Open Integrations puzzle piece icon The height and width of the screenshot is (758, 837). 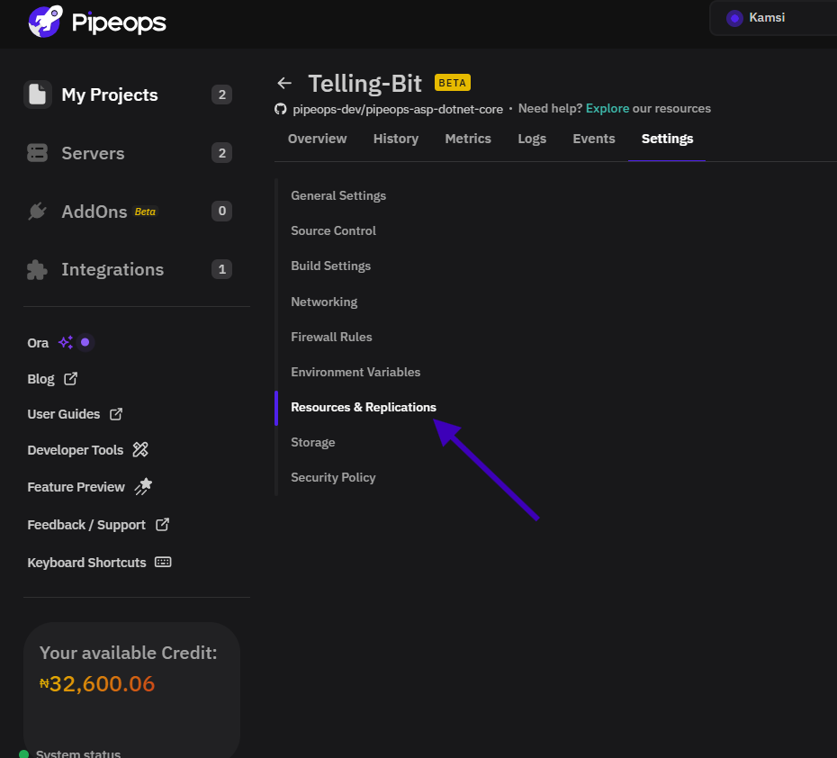(x=37, y=269)
